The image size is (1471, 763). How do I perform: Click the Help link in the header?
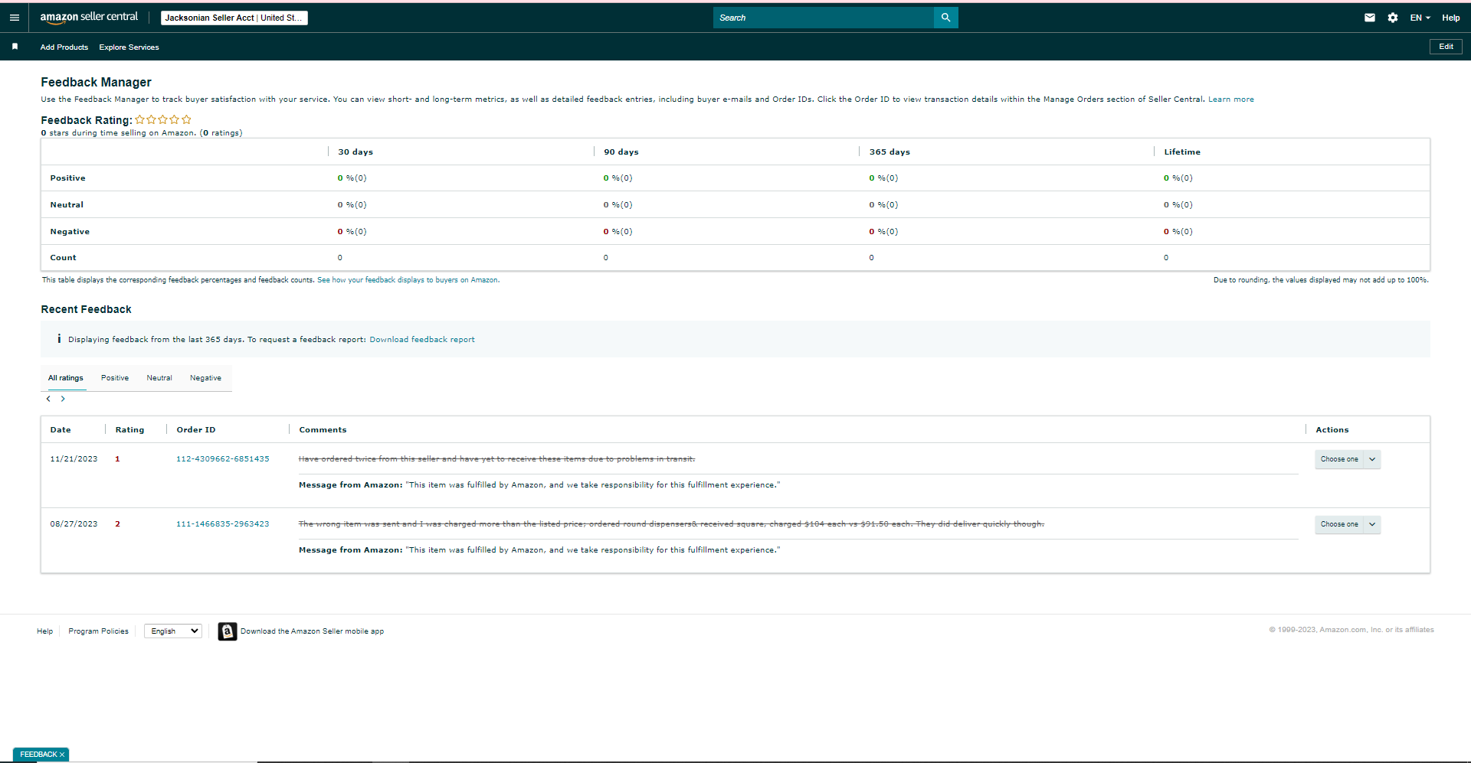[x=1450, y=18]
